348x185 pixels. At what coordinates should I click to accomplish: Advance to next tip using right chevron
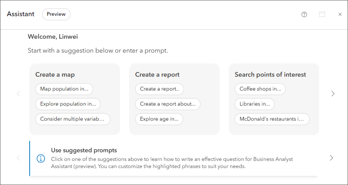(331, 158)
